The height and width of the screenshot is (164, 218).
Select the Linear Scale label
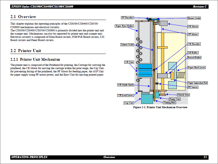click(x=127, y=45)
